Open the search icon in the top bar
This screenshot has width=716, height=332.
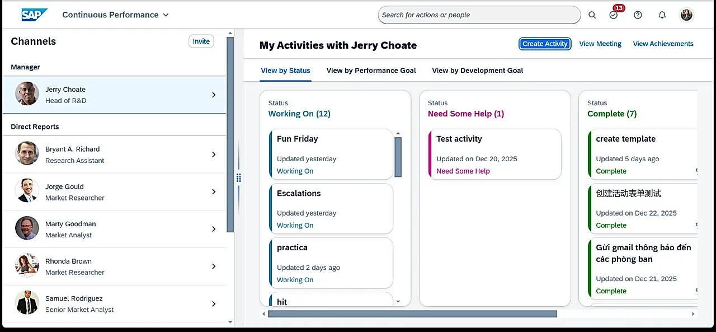pos(592,15)
